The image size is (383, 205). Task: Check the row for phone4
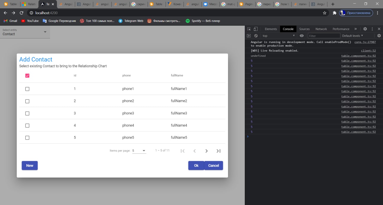point(27,126)
